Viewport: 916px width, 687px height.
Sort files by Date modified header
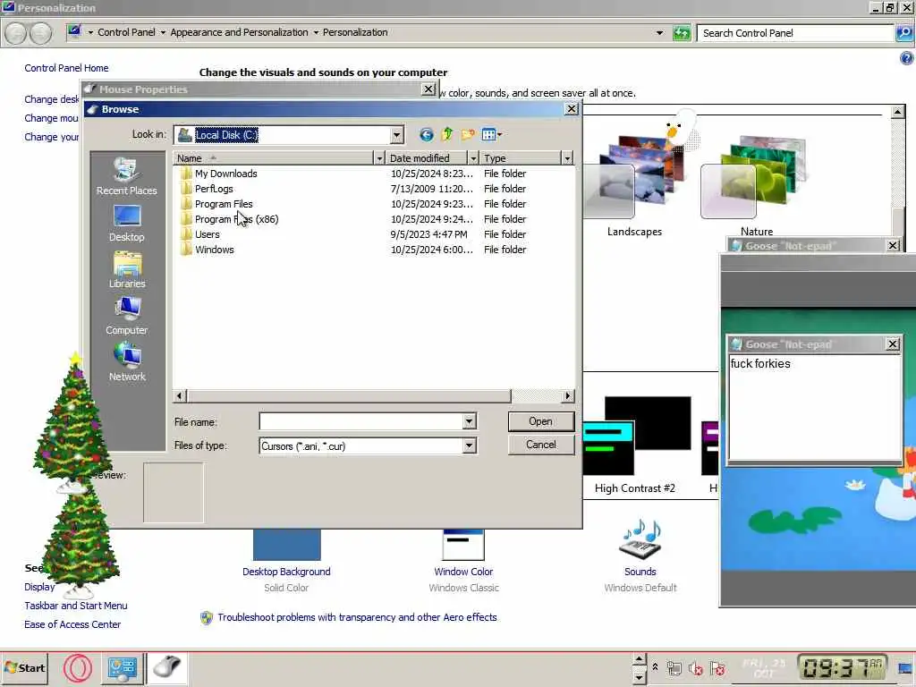(427, 158)
